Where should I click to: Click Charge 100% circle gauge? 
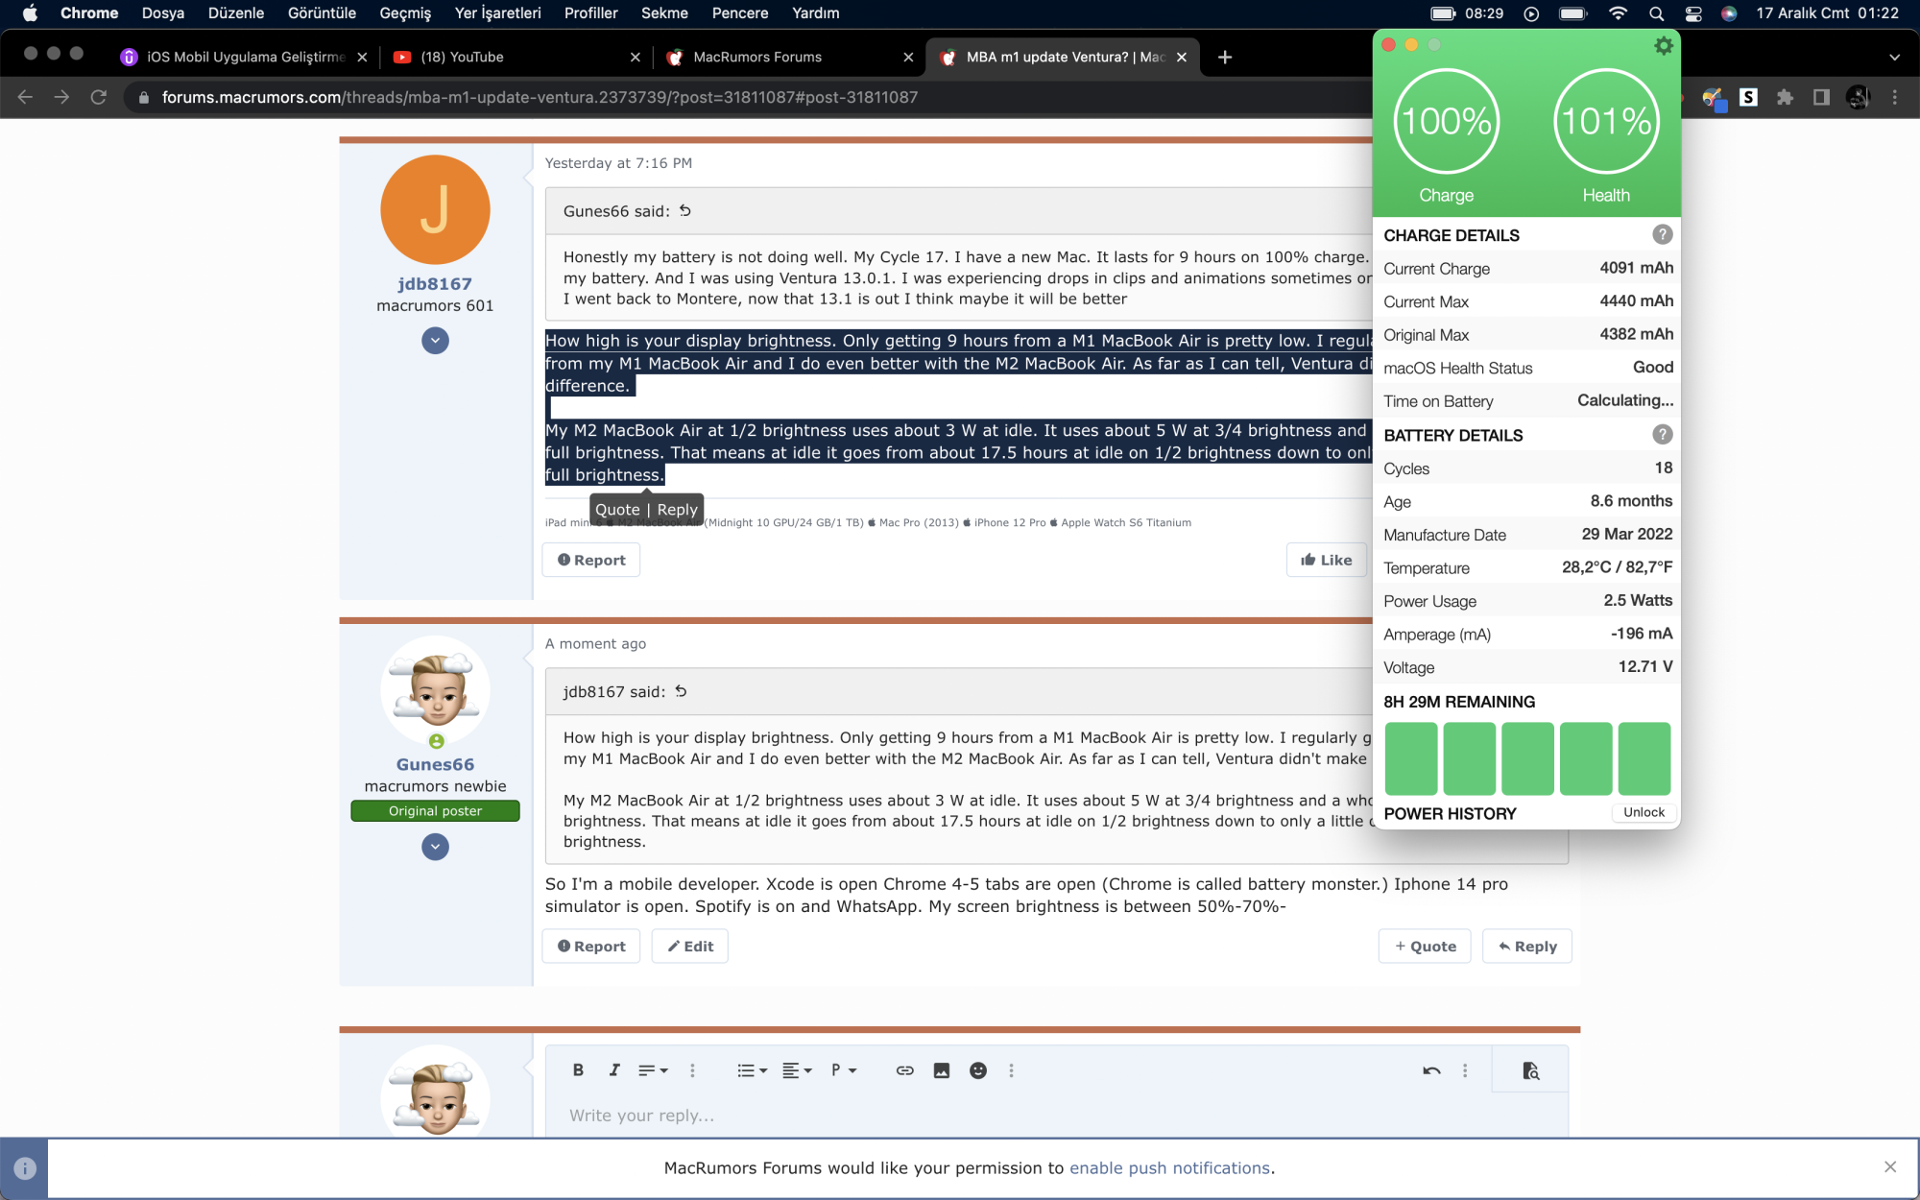1446,121
